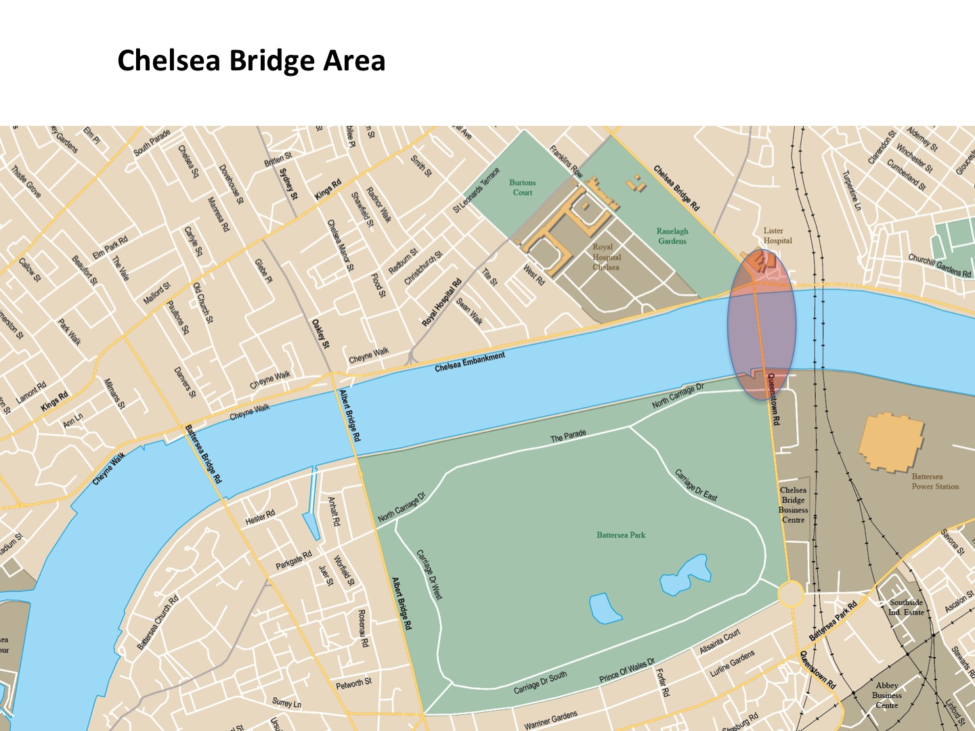The width and height of the screenshot is (975, 731).
Task: Select the Churchill Gardens Rd label
Action: 939,265
